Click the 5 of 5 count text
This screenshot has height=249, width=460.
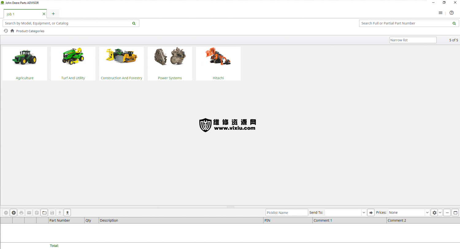click(454, 40)
